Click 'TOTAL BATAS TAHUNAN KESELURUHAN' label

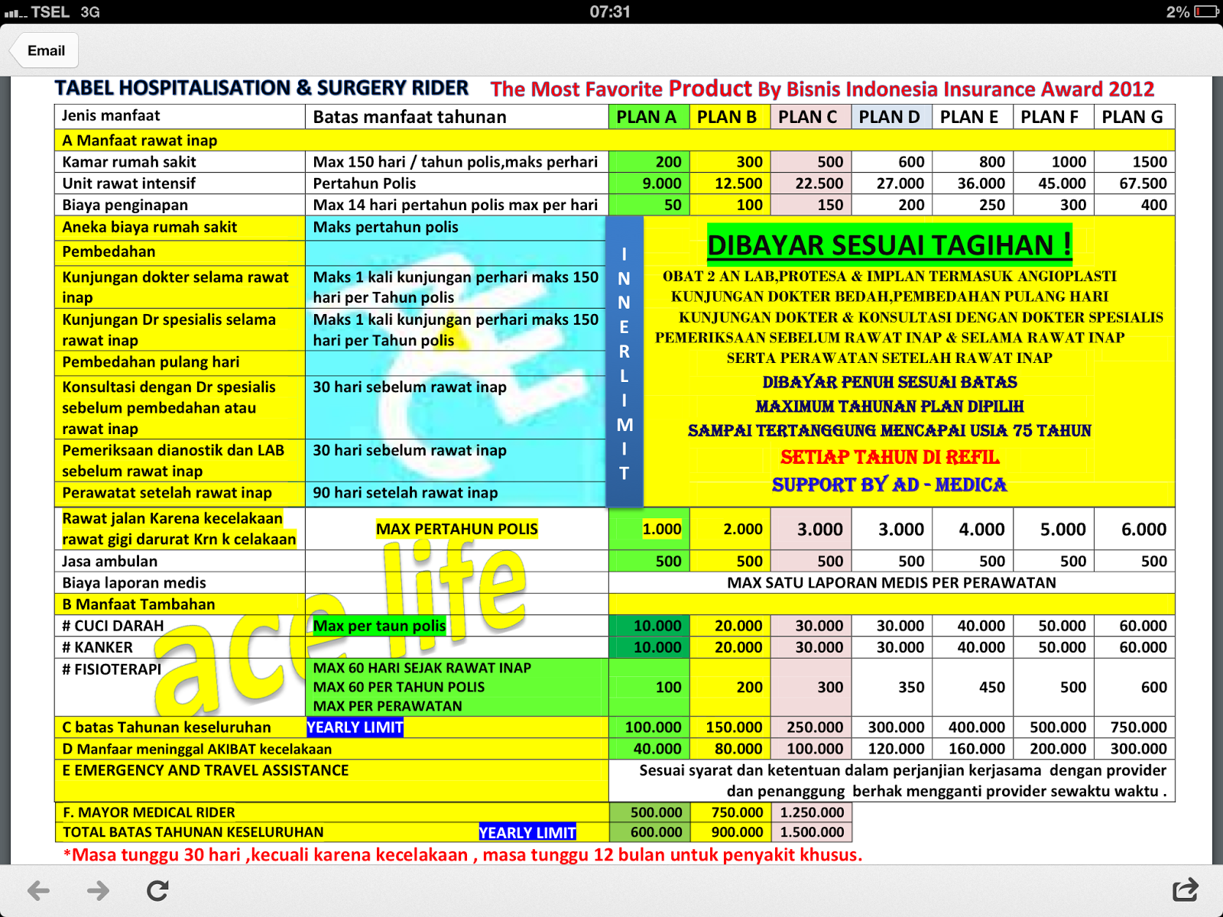[x=193, y=832]
